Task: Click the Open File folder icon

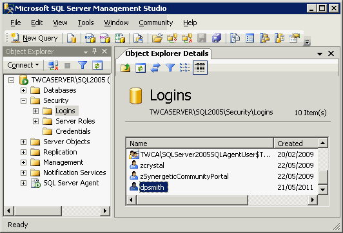Action: [157, 38]
